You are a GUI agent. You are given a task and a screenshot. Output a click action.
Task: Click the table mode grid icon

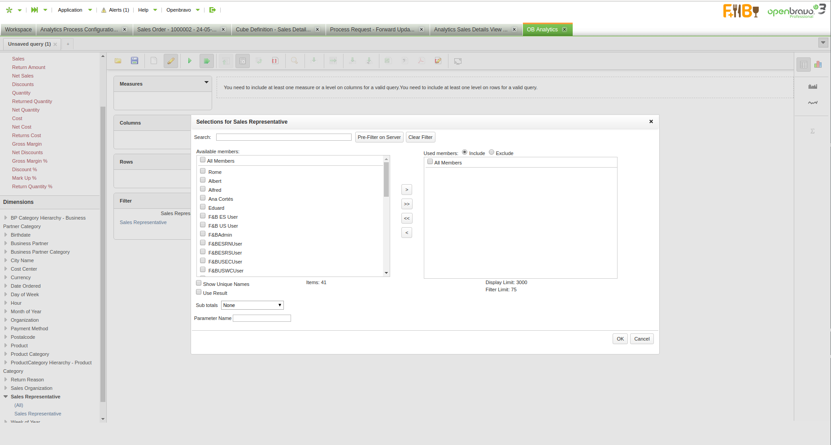coord(804,65)
